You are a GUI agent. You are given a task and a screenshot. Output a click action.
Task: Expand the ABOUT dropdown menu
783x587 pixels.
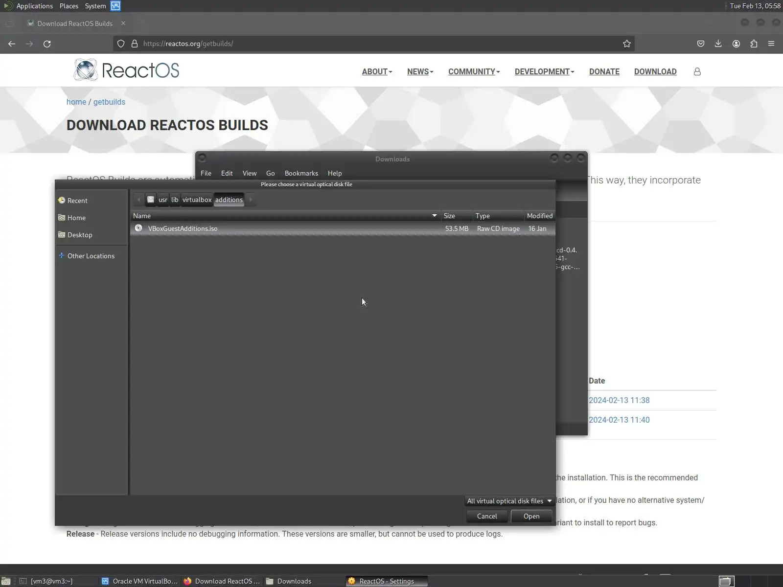(x=377, y=71)
